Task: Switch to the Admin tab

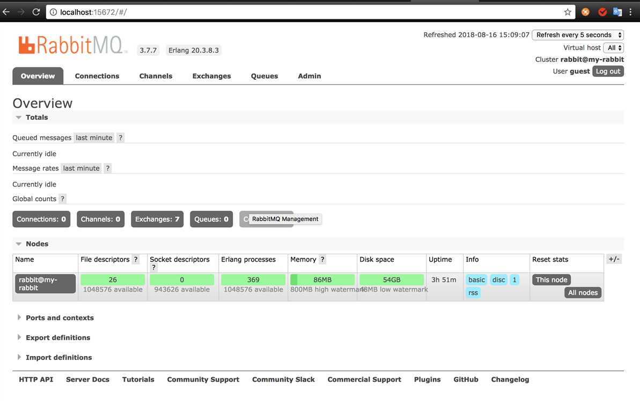Action: point(310,76)
